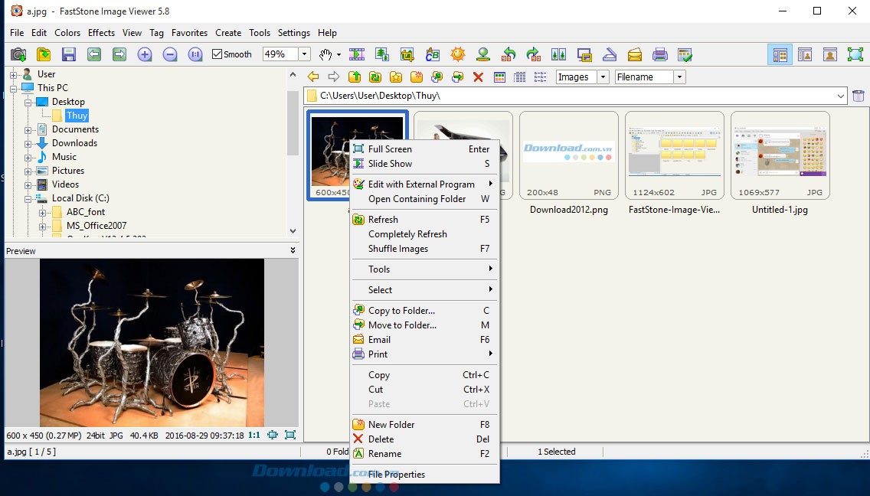Click the printer icon in toolbar
Image resolution: width=870 pixels, height=496 pixels.
tap(659, 54)
